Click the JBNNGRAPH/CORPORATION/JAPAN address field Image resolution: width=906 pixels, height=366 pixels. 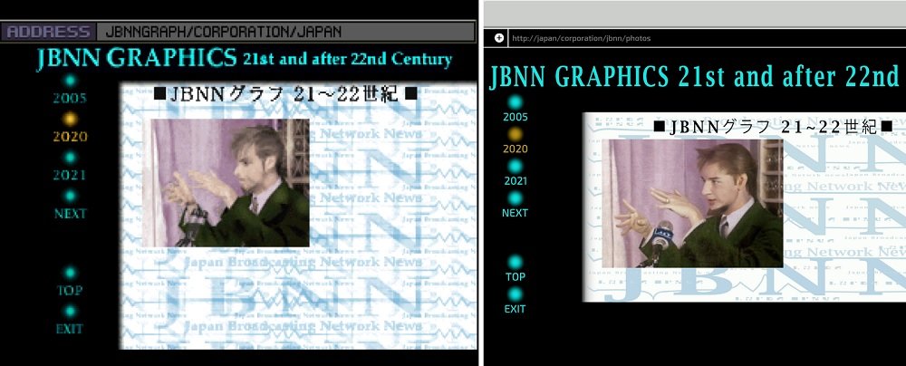(285, 32)
